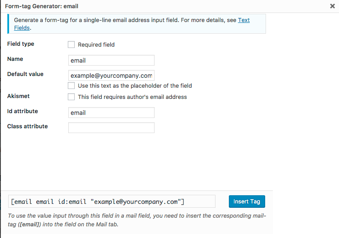
Task: Open the Text Fields documentation link
Action: coord(244,20)
